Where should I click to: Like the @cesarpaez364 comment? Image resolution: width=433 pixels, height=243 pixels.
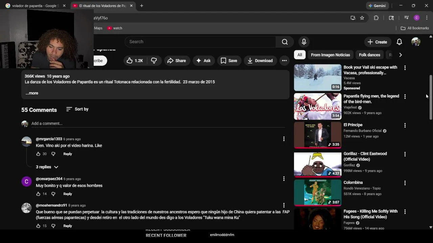38,194
